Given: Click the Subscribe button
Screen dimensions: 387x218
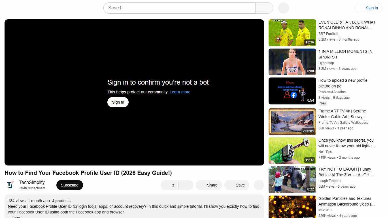Looking at the screenshot, I should point(69,185).
